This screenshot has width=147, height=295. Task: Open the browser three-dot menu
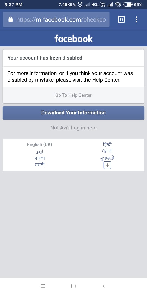coord(136,19)
